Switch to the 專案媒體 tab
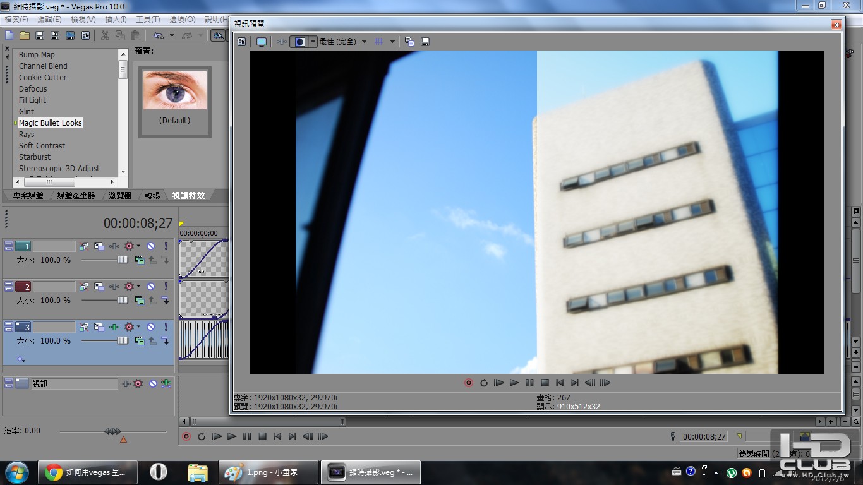The height and width of the screenshot is (485, 863). point(28,196)
